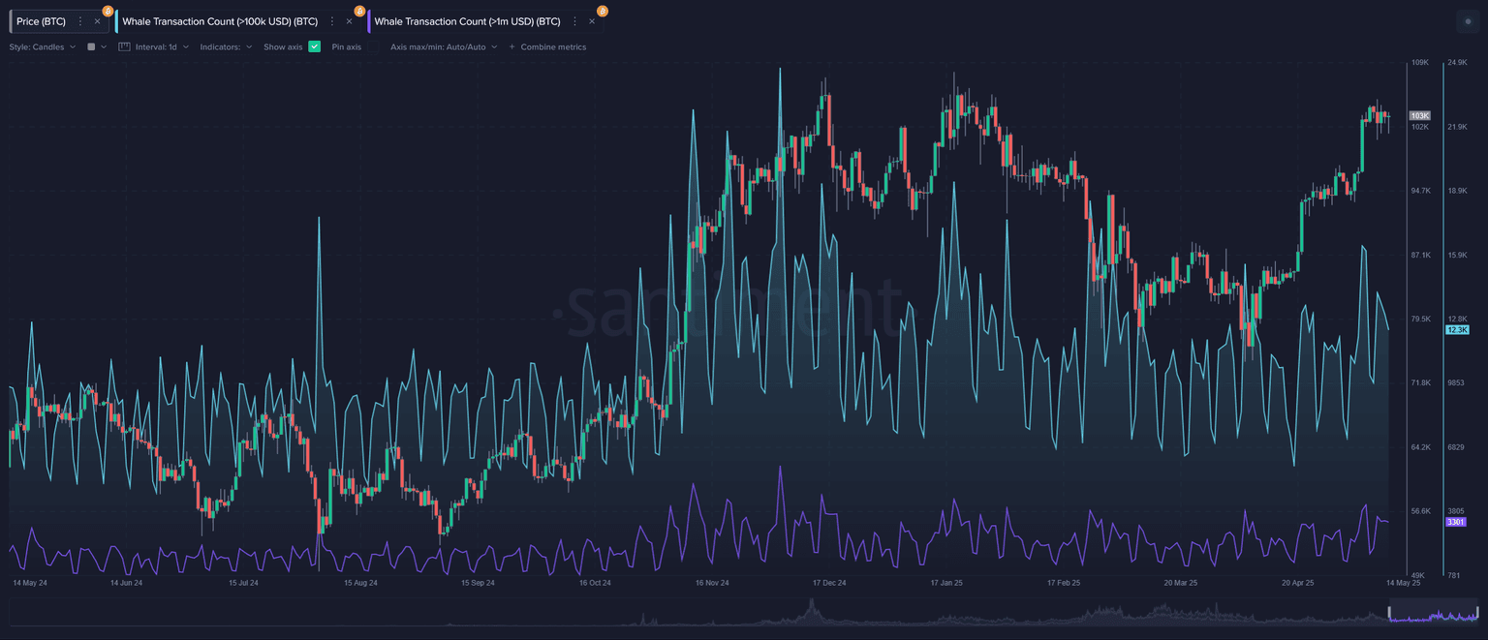The width and height of the screenshot is (1488, 640).
Task: Click the interval ruler icon
Action: click(124, 46)
